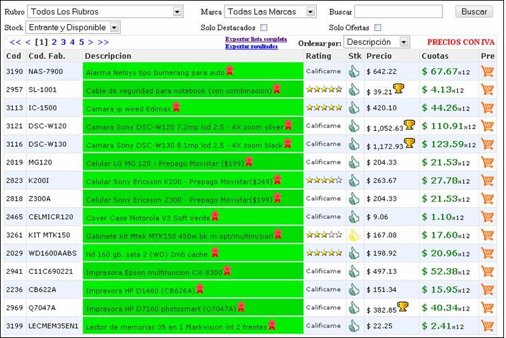
Task: Click the Cod. Fab. column header
Action: [47, 56]
